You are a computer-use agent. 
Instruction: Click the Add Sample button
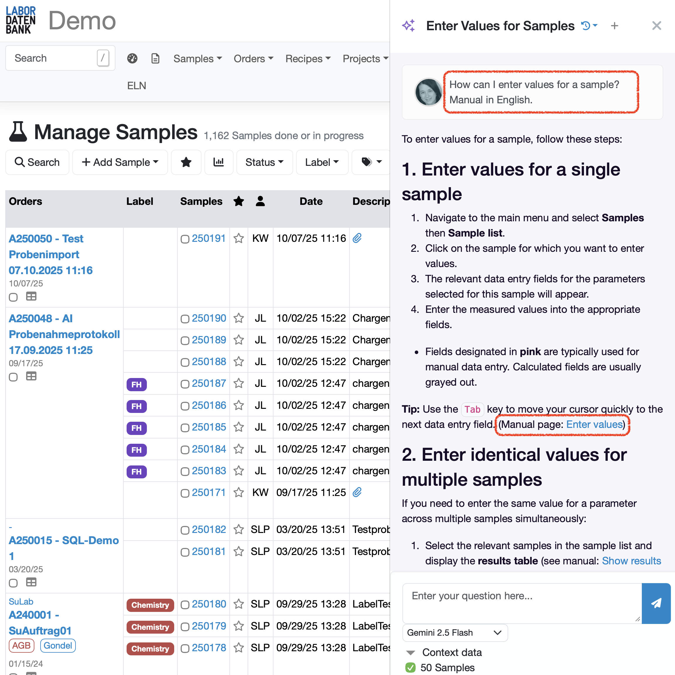[120, 162]
